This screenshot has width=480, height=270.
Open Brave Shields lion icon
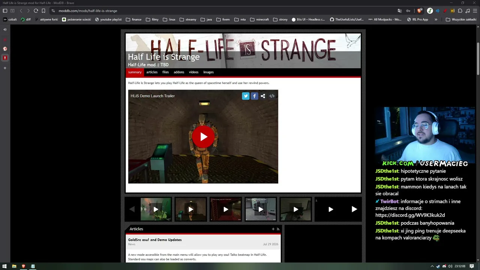click(420, 11)
